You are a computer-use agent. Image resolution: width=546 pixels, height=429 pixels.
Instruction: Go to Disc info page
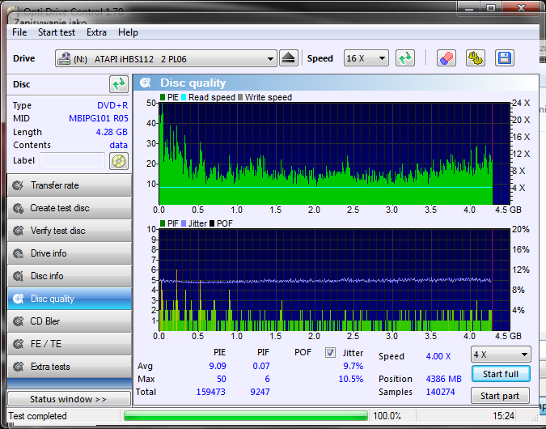click(x=70, y=276)
